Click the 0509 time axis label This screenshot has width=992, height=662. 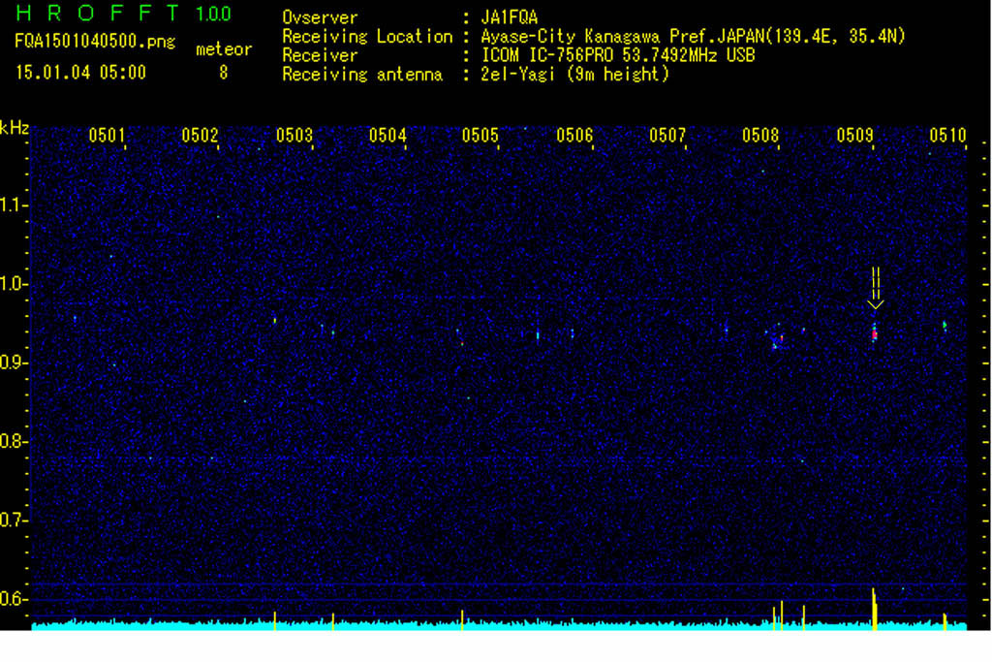[x=854, y=136]
